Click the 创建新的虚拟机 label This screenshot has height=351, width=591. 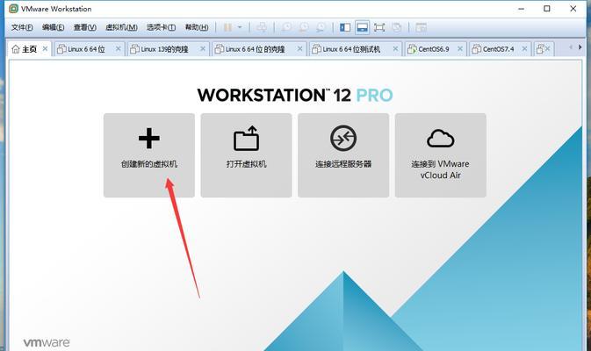pos(149,164)
